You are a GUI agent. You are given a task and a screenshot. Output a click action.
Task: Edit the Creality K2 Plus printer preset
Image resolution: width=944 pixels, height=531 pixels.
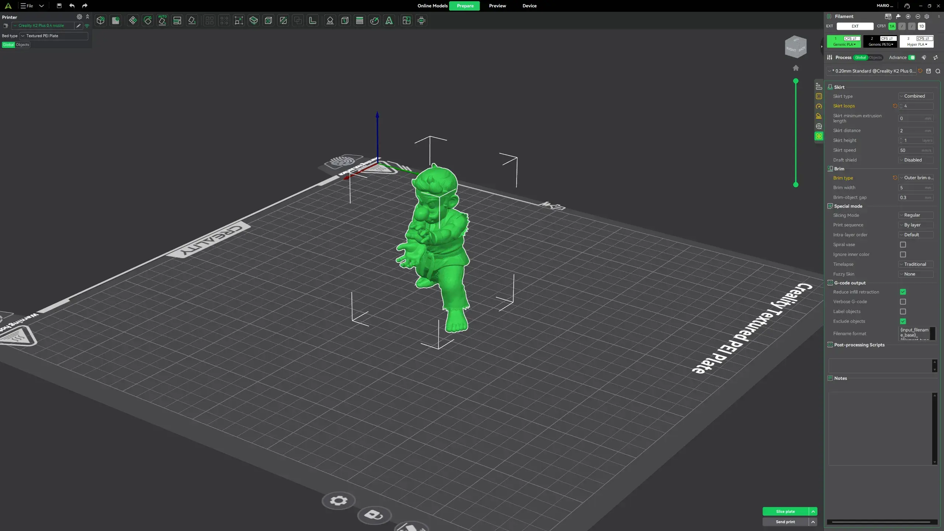point(78,25)
